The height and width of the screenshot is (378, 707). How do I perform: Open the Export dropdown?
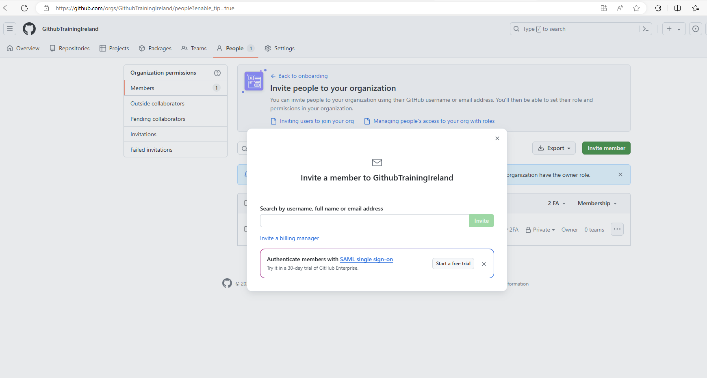[x=554, y=148]
